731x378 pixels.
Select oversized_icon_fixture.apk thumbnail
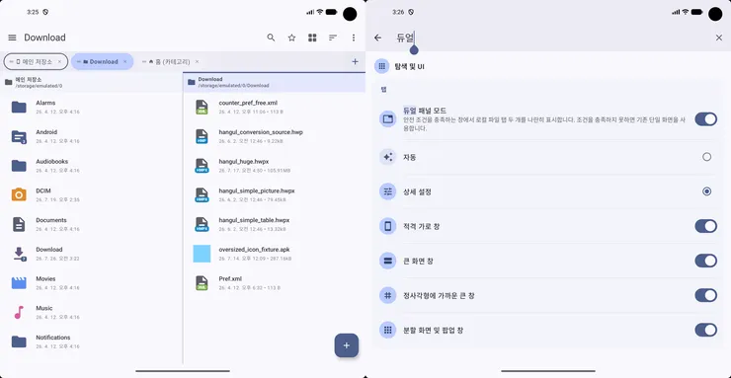(x=202, y=254)
